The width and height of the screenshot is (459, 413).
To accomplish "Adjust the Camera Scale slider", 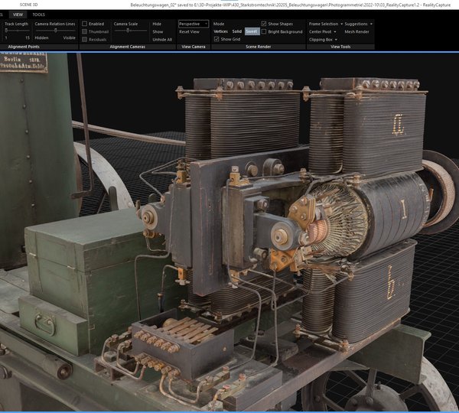I will coord(130,31).
